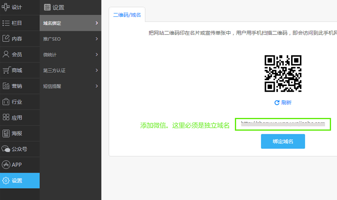This screenshot has width=337, height=200.
Task: Click the highlighted 设置 sidebar label
Action: tap(17, 181)
